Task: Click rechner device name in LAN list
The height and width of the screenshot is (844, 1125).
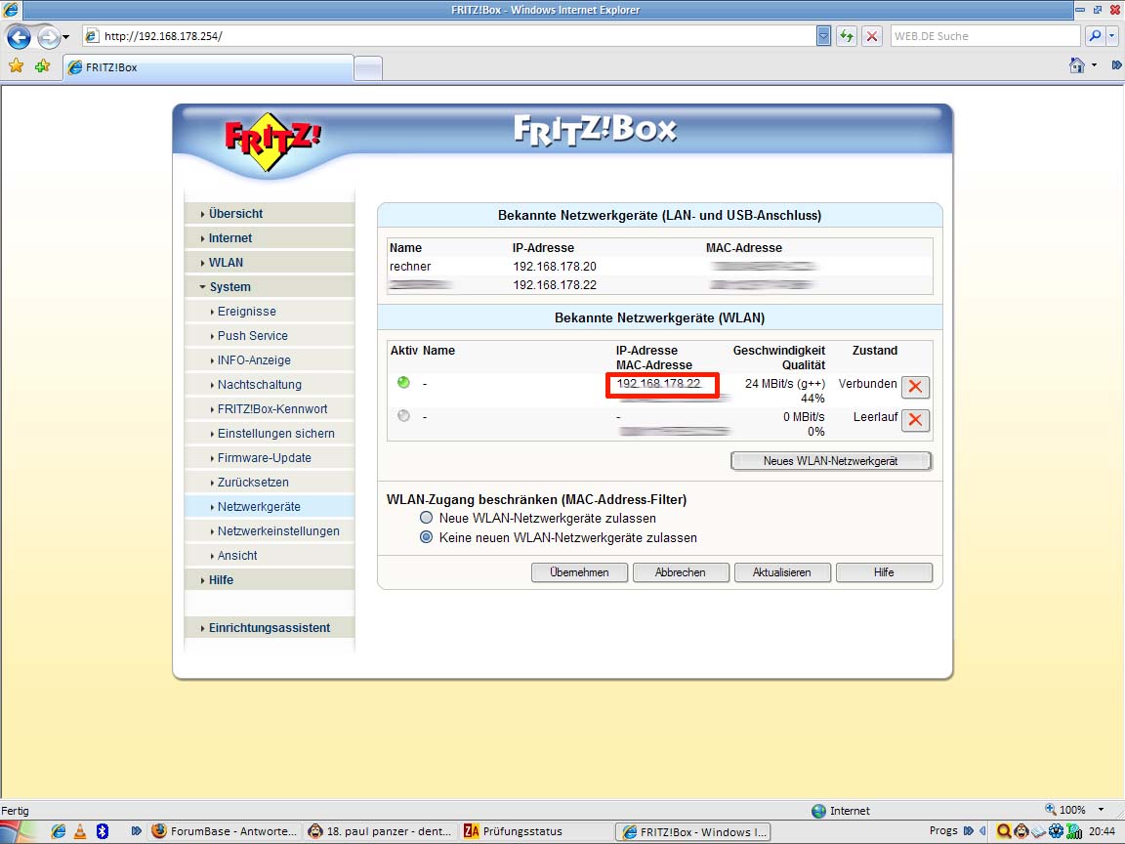Action: pos(410,267)
